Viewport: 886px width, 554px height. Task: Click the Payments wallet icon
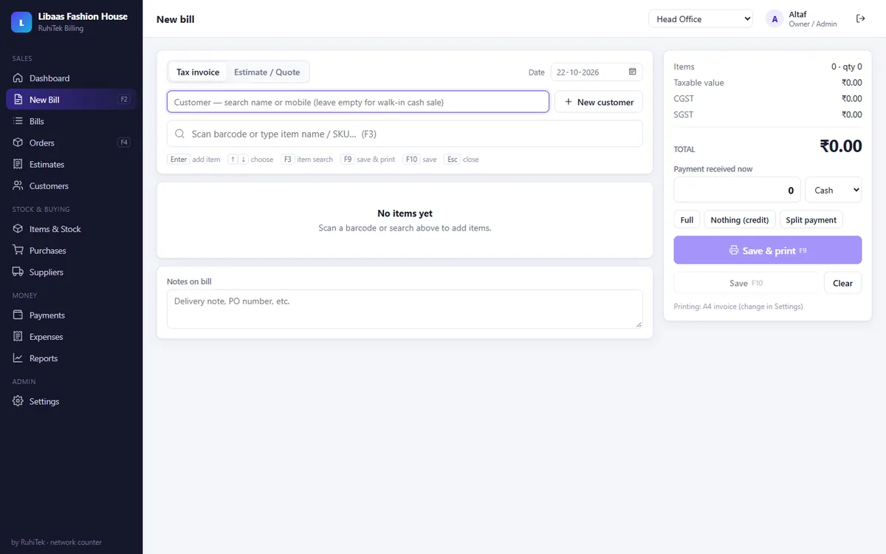(x=18, y=315)
